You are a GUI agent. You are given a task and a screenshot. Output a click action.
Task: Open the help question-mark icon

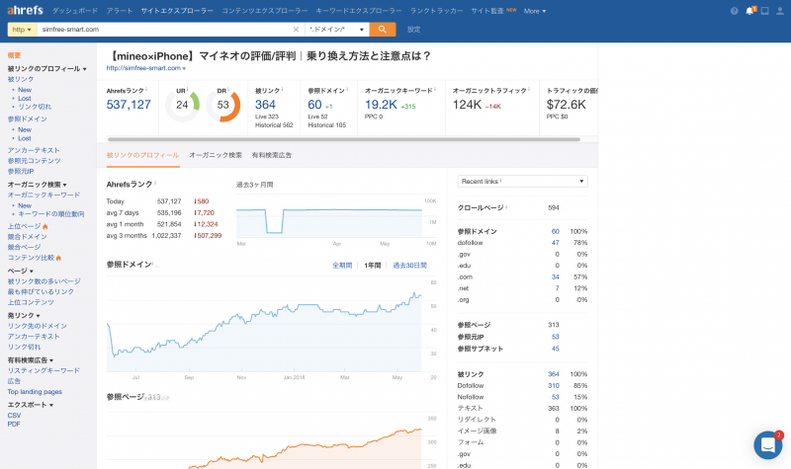(734, 11)
